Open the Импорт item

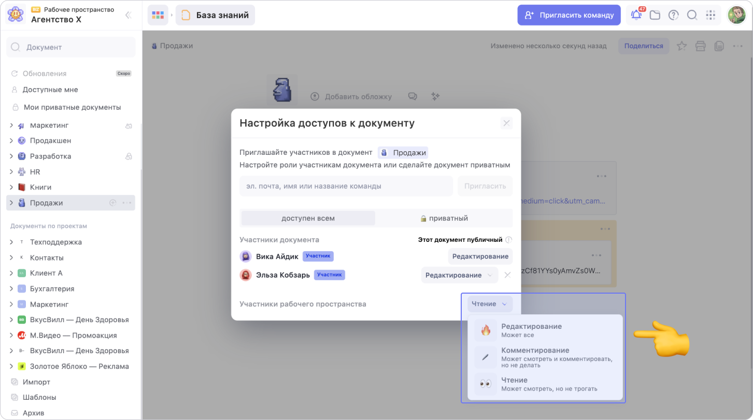(36, 382)
